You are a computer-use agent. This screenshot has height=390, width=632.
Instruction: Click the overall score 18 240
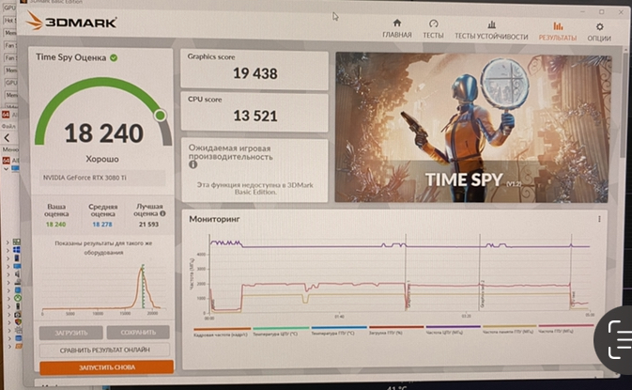pyautogui.click(x=104, y=133)
